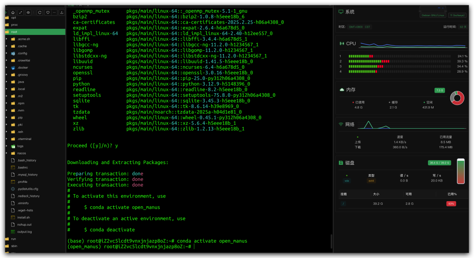Click the .docker folder icon
The height and width of the screenshot is (258, 474).
point(13,68)
